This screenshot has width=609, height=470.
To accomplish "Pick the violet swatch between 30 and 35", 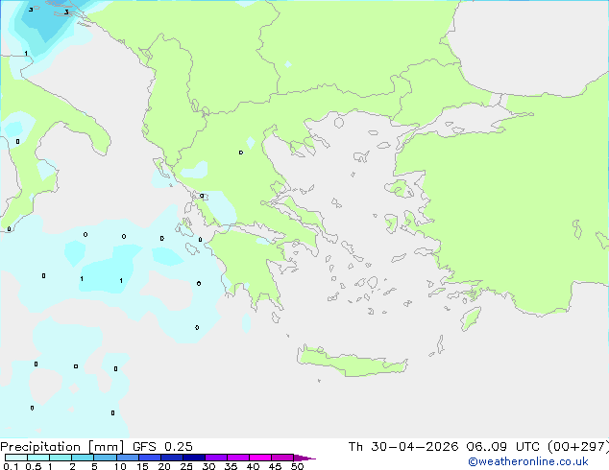I will click(215, 458).
